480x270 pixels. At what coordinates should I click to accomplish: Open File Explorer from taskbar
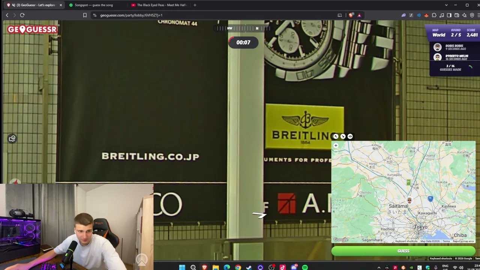[x=216, y=267]
